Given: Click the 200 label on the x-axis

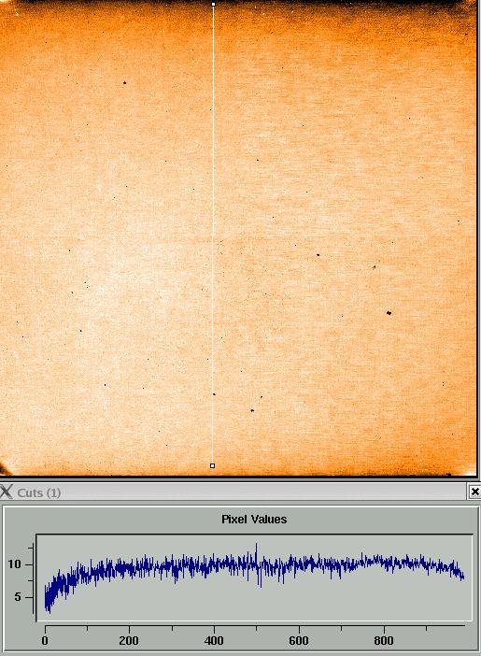Looking at the screenshot, I should coord(129,640).
